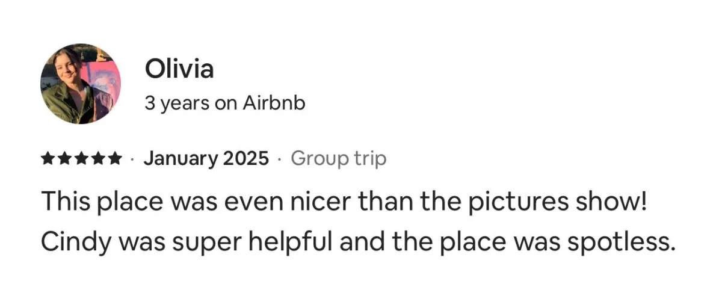This screenshot has width=722, height=284.
Task: Click the first star in the rating
Action: (x=48, y=159)
